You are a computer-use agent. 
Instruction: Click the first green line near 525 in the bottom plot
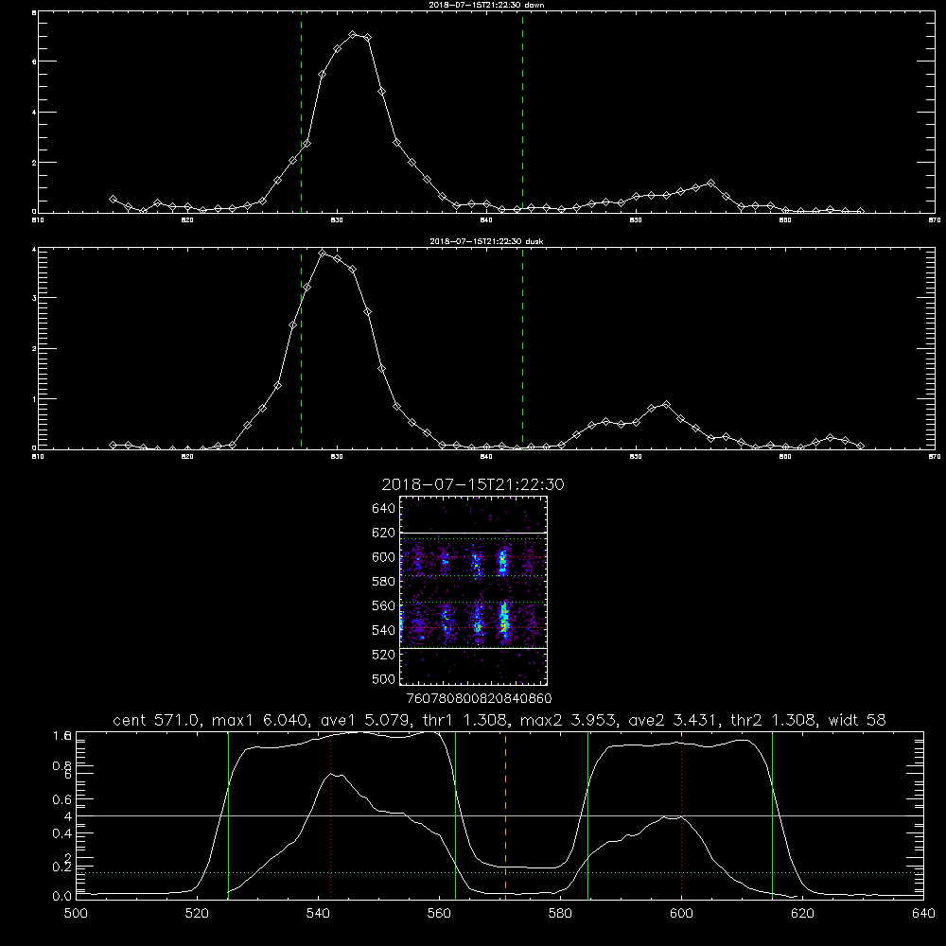click(228, 815)
